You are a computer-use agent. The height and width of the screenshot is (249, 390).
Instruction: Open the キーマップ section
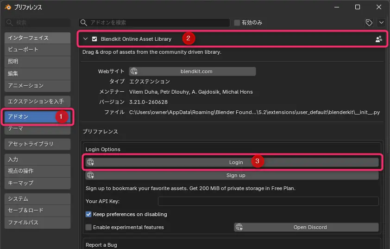pyautogui.click(x=38, y=183)
